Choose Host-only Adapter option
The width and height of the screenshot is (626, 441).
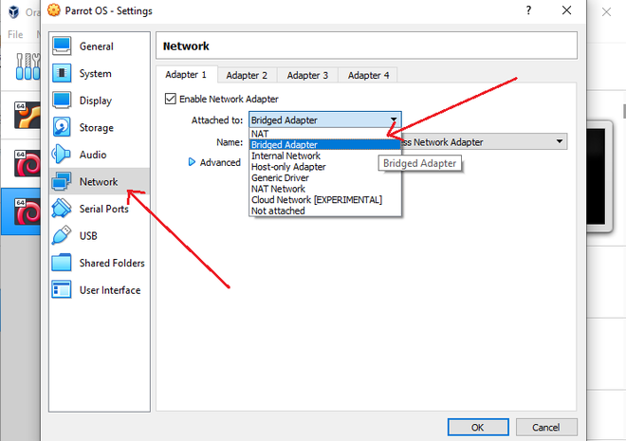pyautogui.click(x=325, y=167)
